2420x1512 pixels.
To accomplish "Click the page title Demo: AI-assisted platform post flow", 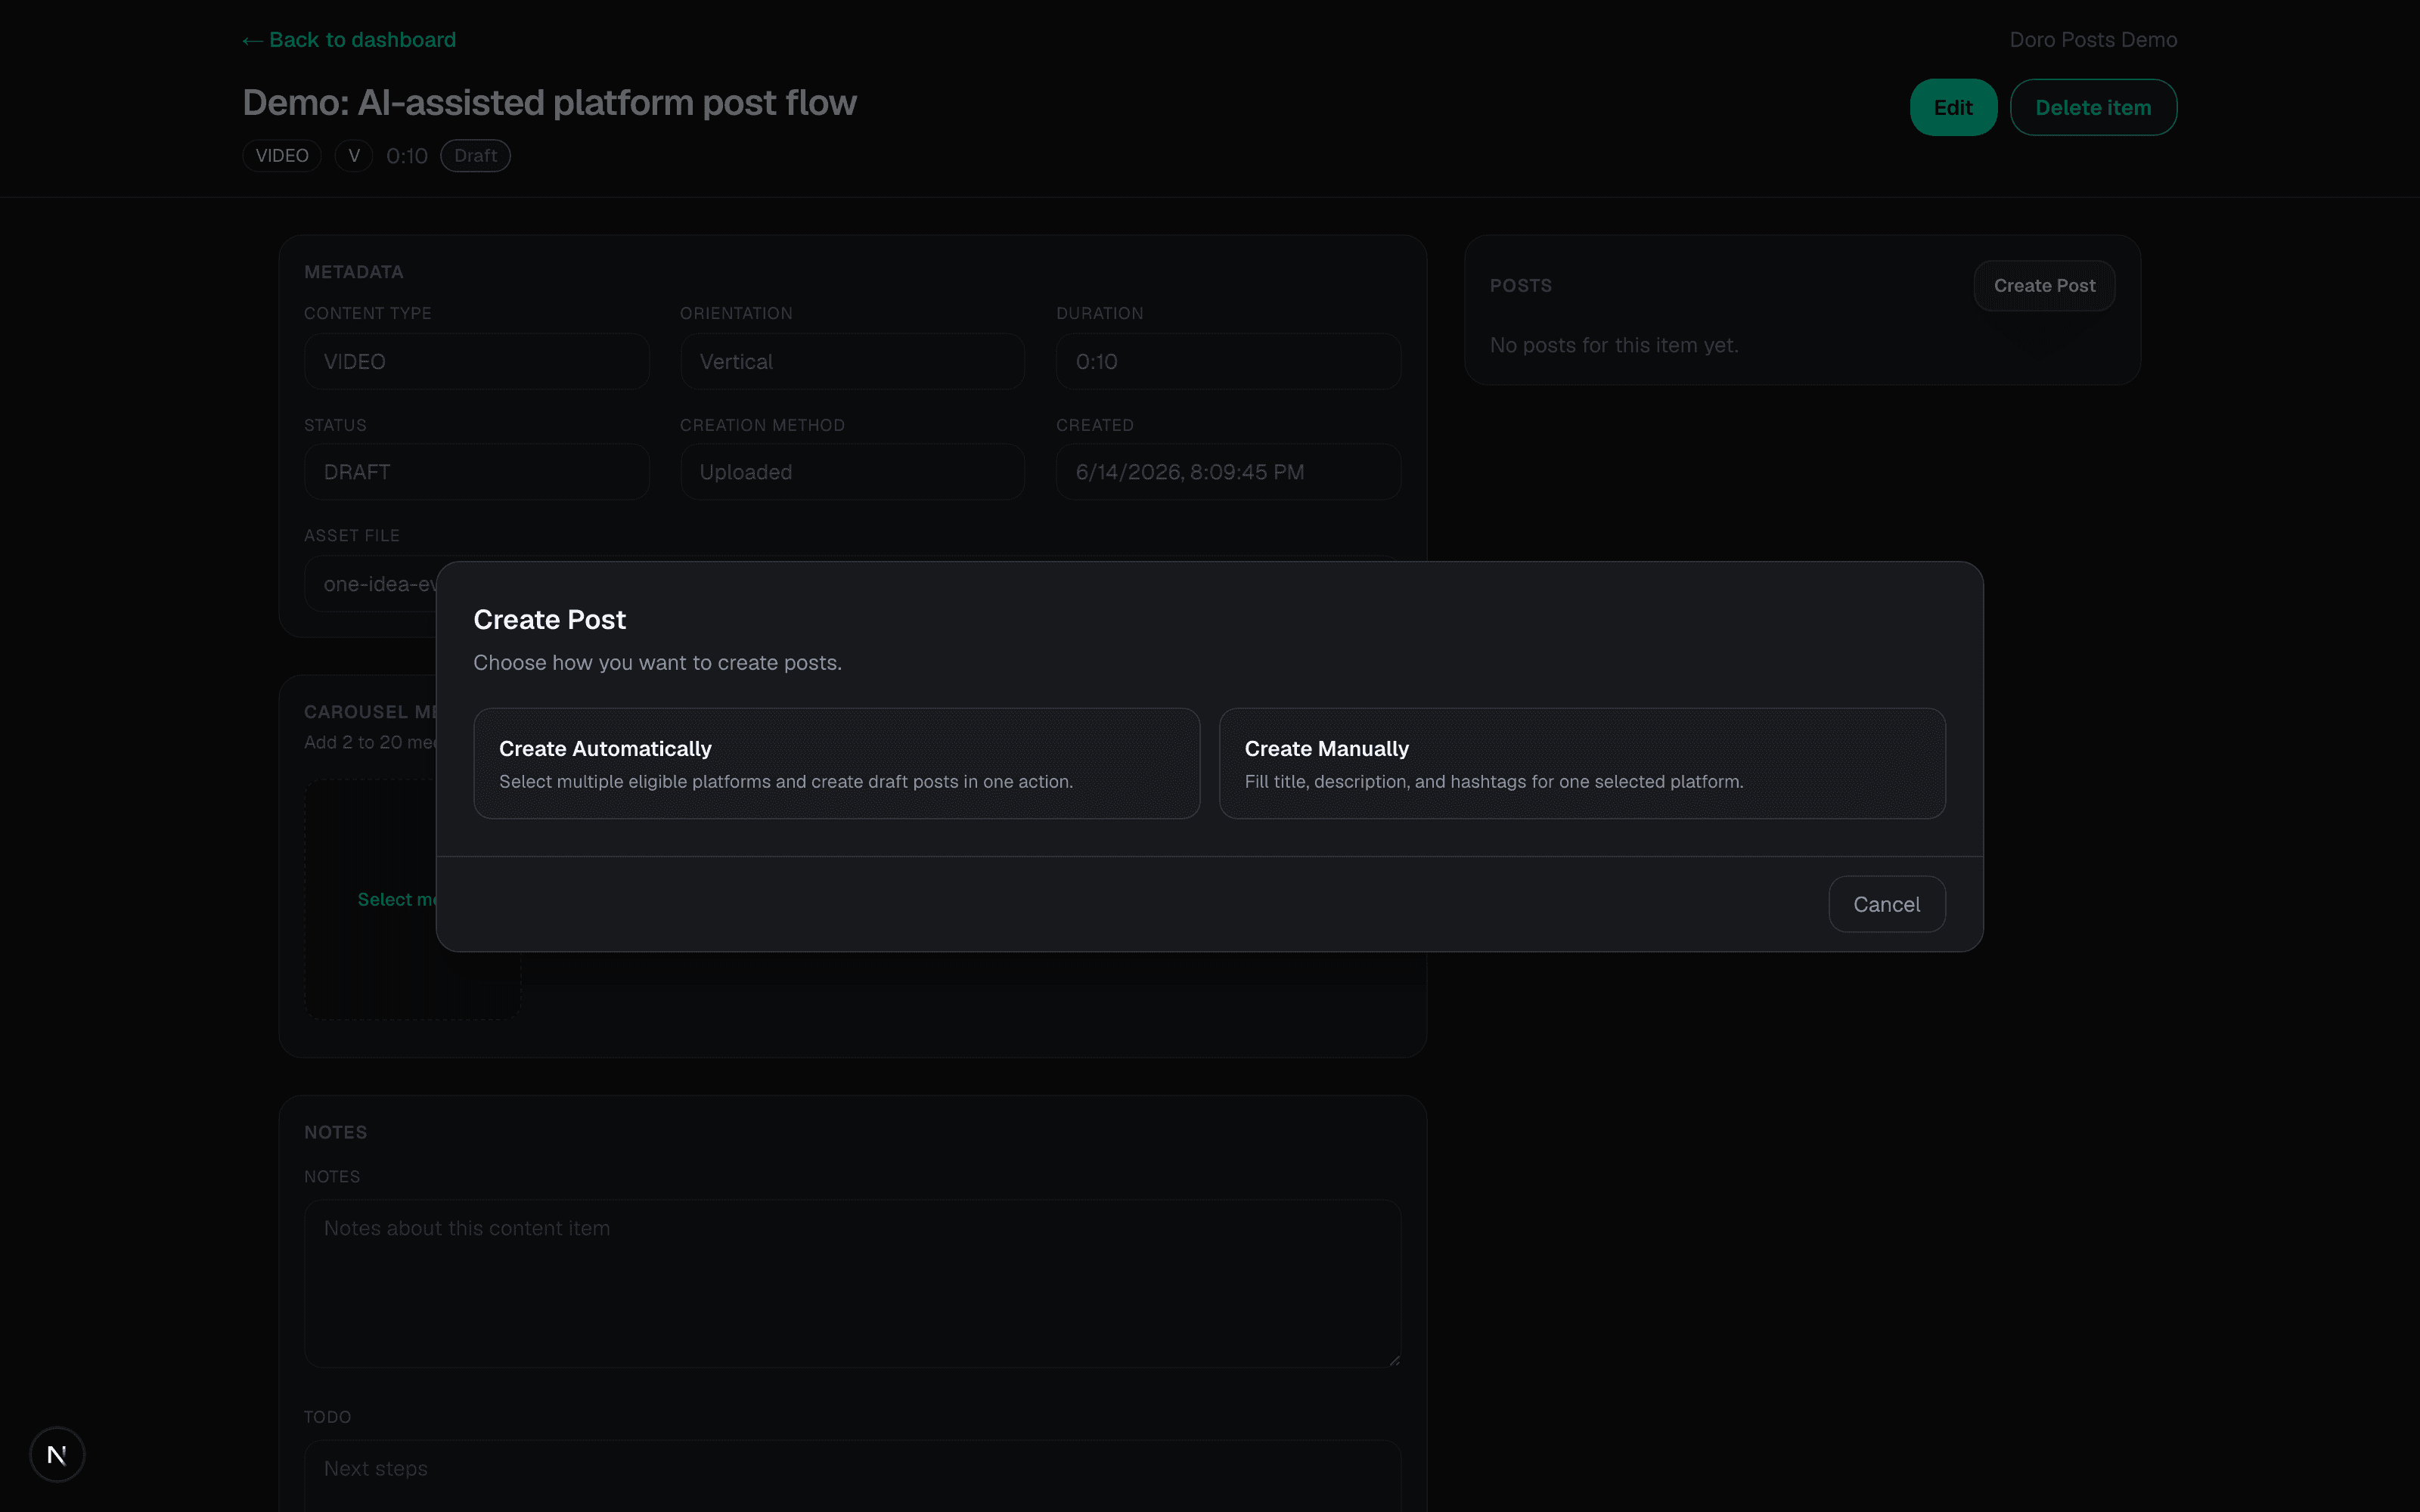I will point(549,103).
